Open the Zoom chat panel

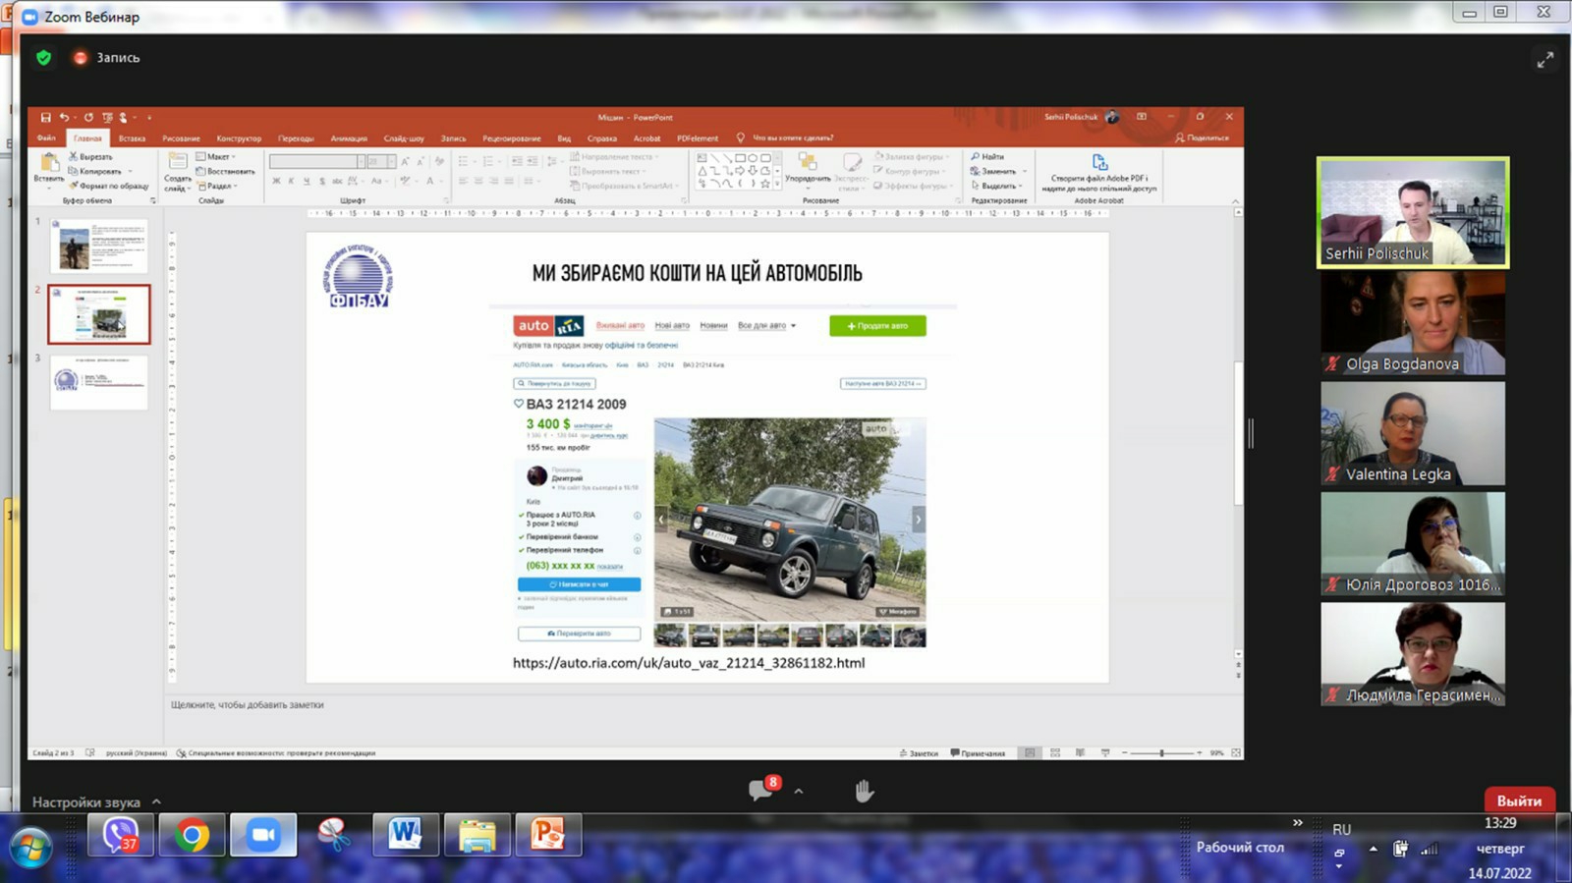coord(760,791)
